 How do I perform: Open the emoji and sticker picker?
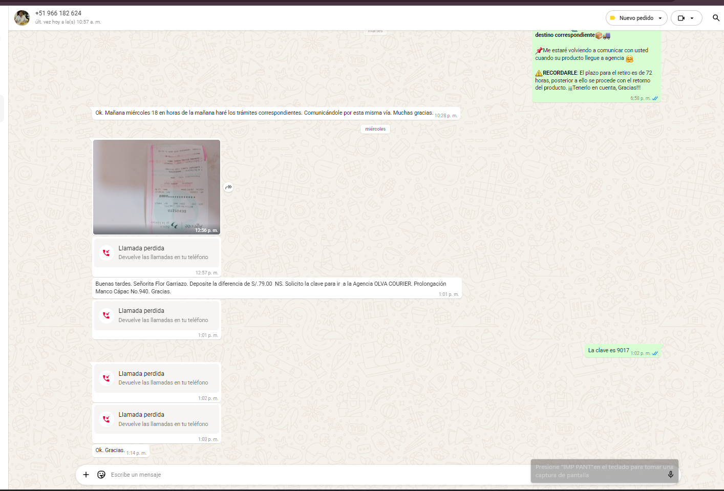click(x=101, y=475)
